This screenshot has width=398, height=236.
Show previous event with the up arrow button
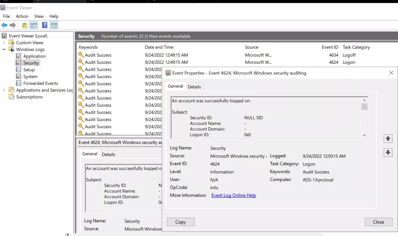point(388,139)
